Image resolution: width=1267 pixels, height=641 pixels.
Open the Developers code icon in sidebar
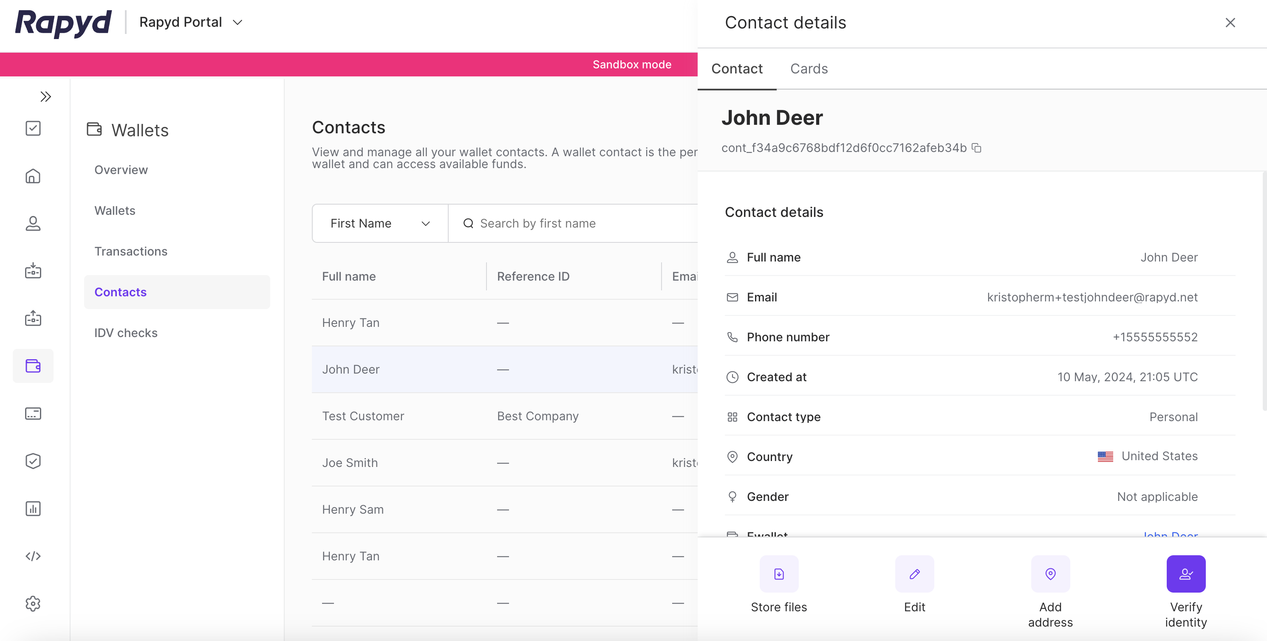33,556
